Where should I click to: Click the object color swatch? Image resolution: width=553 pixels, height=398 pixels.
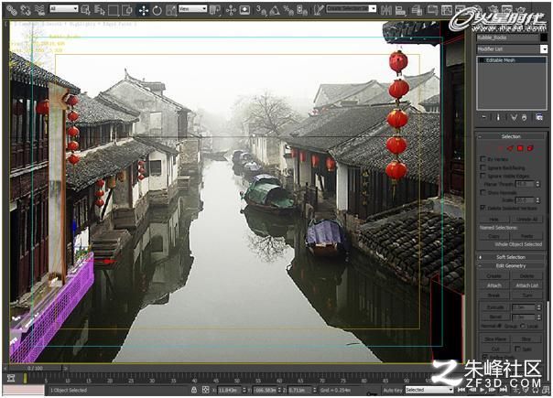[544, 38]
